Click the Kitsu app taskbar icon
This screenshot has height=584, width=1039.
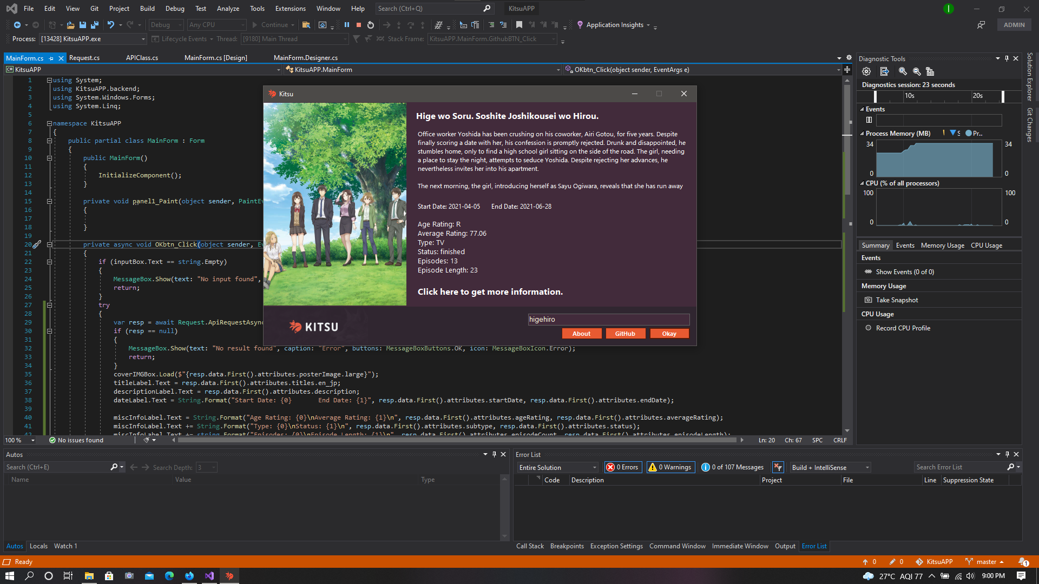coord(229,576)
